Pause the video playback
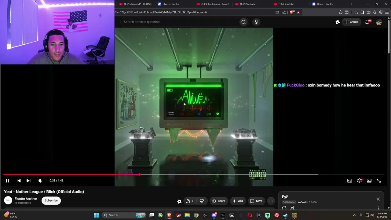 pos(7,181)
